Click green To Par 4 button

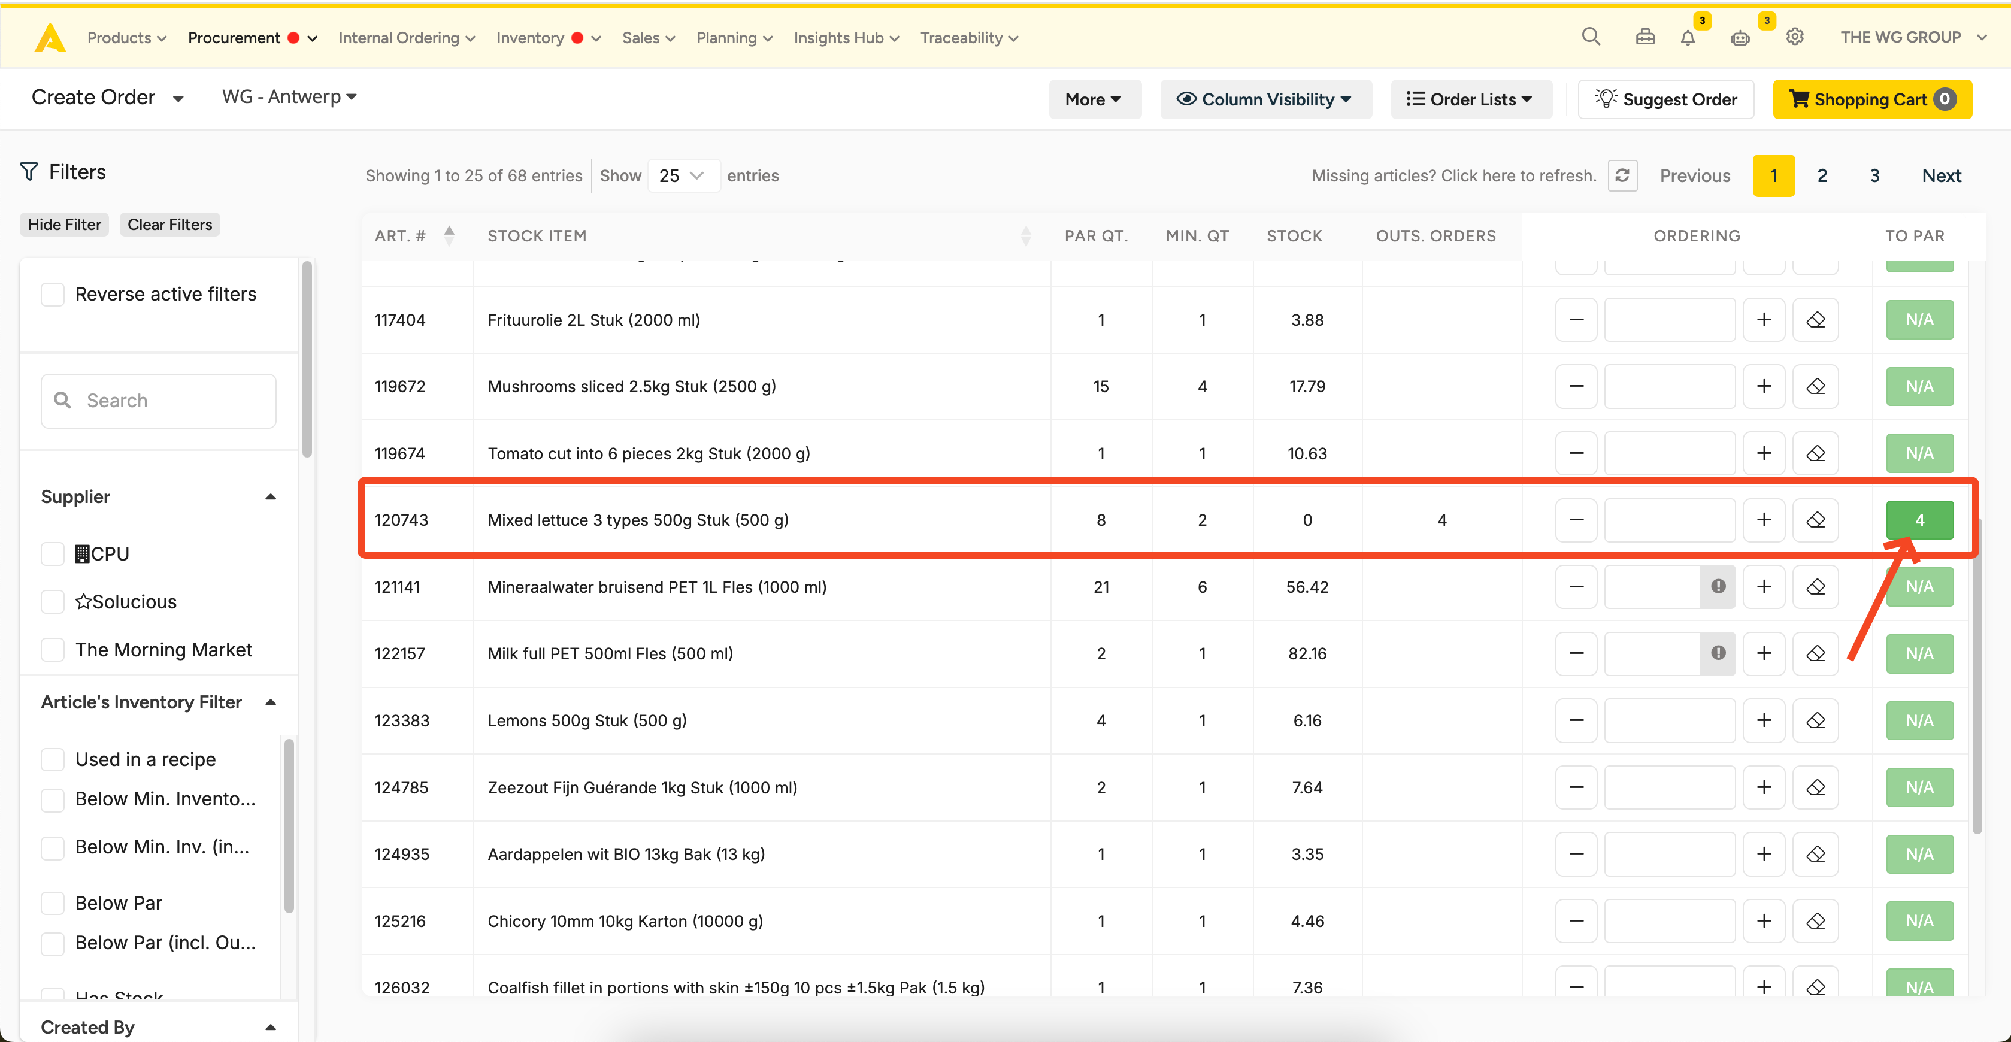(x=1919, y=520)
